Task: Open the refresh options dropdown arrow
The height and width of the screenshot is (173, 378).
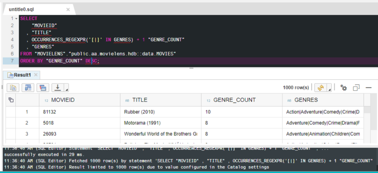Action: click(329, 88)
